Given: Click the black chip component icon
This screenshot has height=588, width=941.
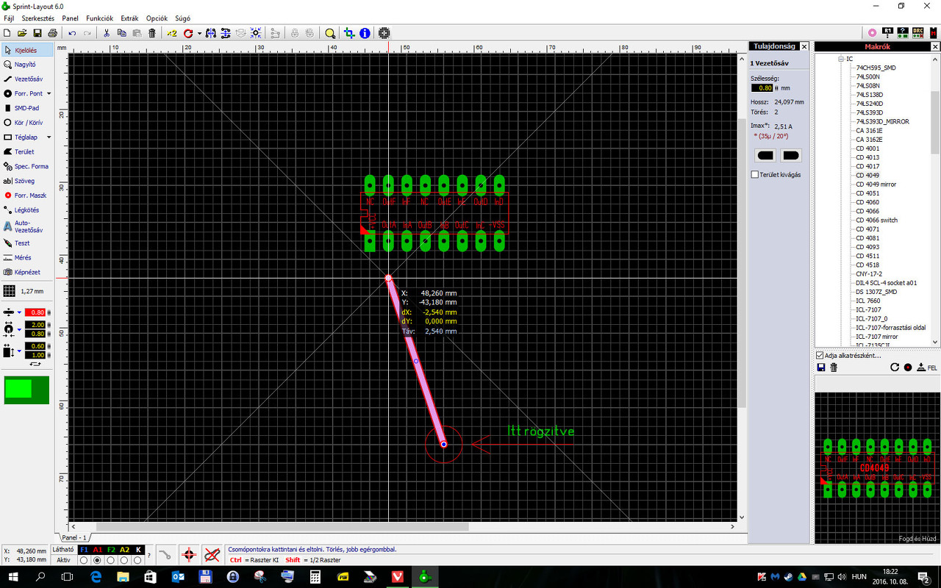Looking at the screenshot, I should (x=384, y=33).
